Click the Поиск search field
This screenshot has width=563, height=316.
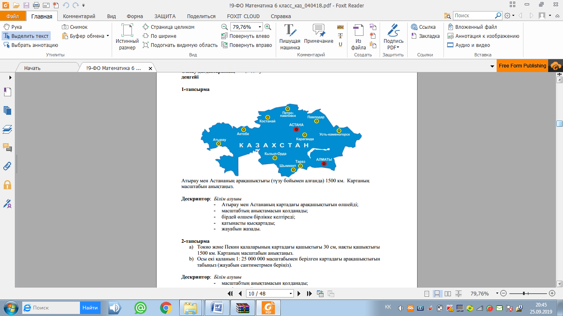[474, 16]
